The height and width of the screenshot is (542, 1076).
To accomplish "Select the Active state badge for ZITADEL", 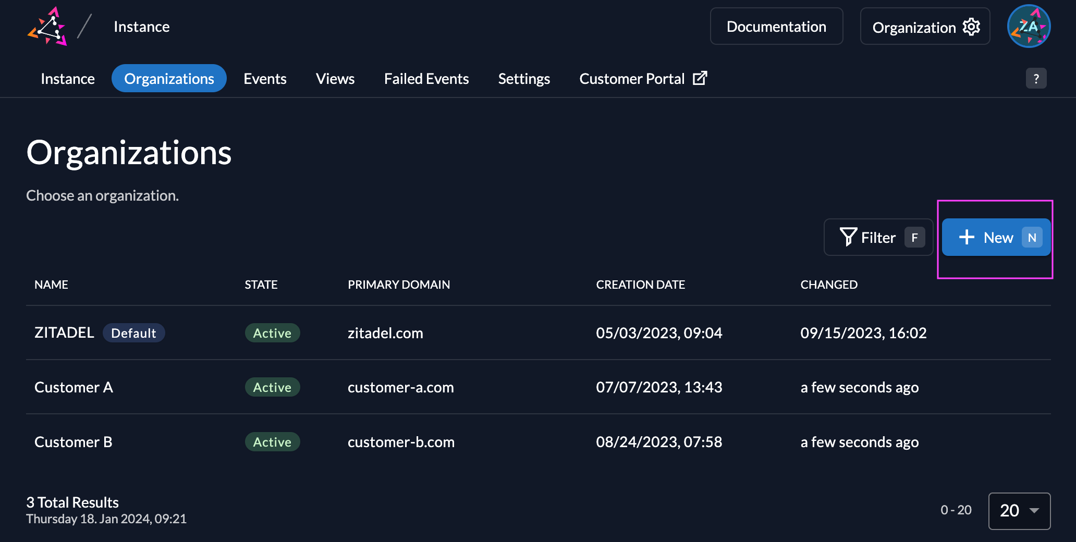I will (x=272, y=332).
